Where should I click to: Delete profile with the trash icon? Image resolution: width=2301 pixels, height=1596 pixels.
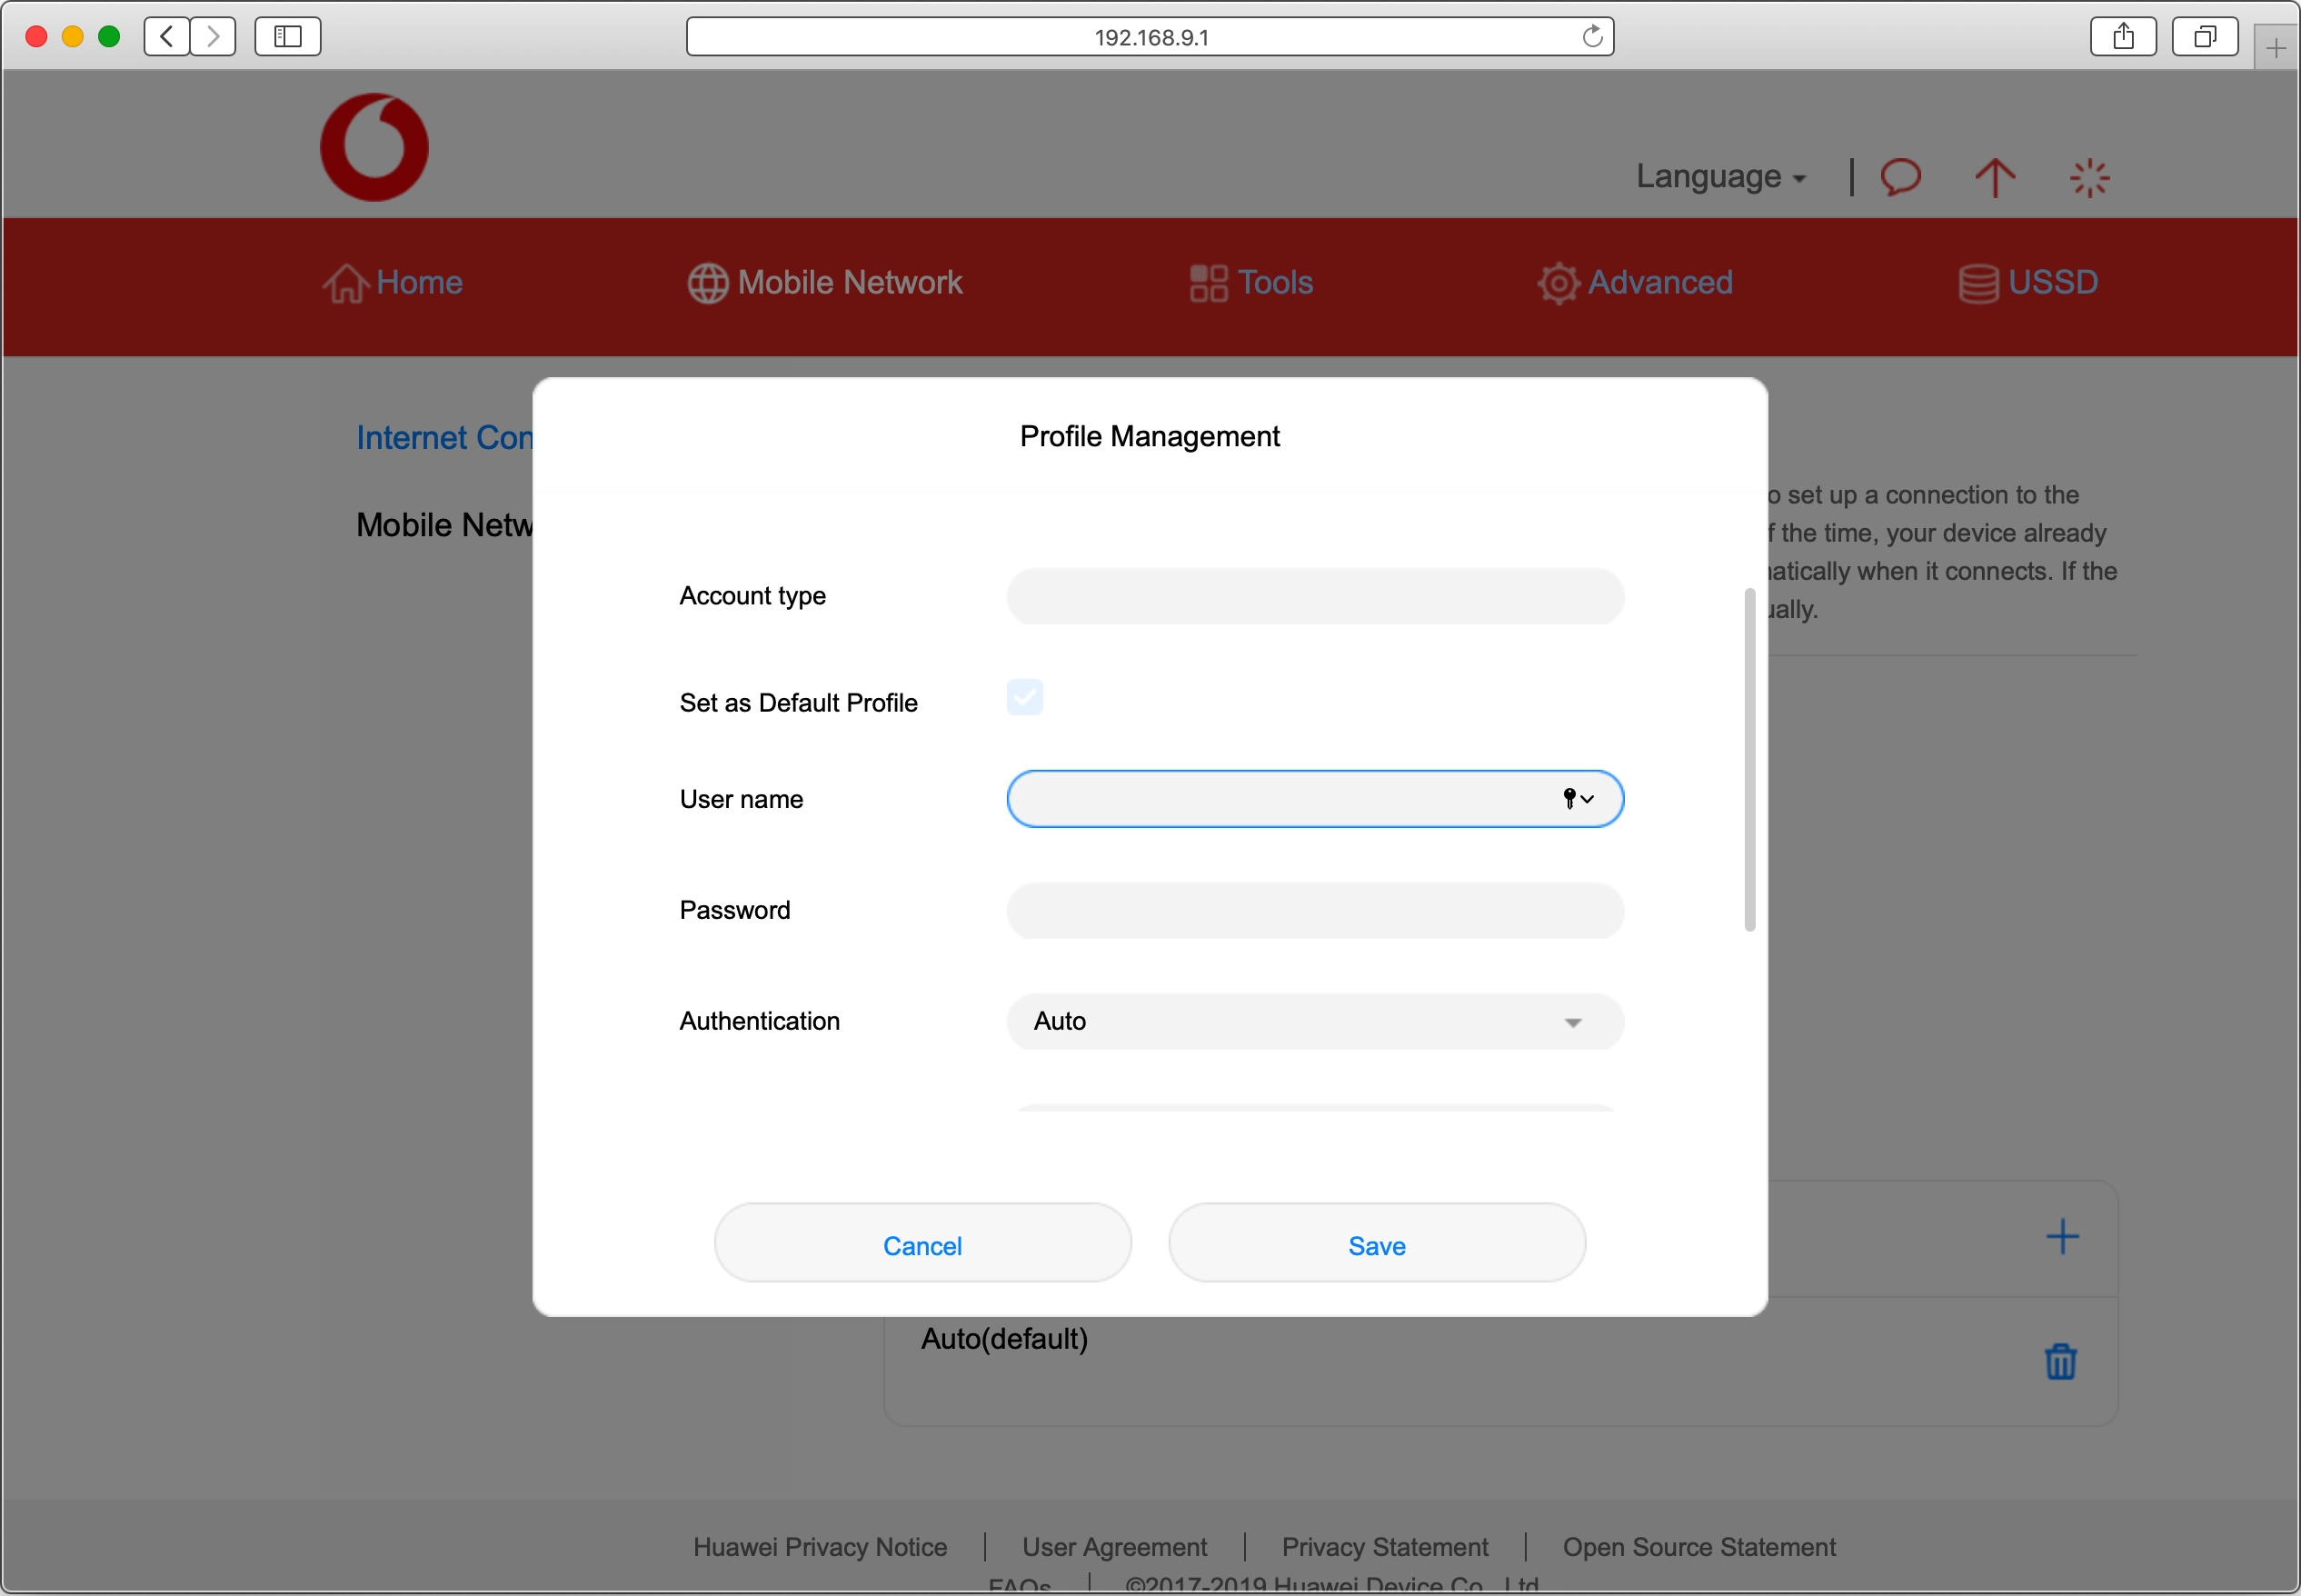coord(2059,1361)
